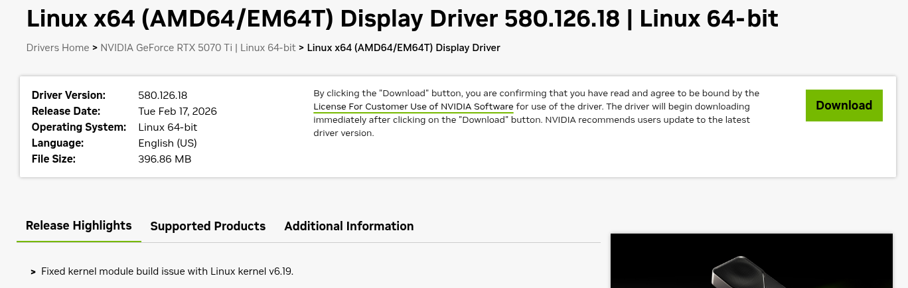This screenshot has height=288, width=908.
Task: Select the Release Highlights tab
Action: coord(78,226)
